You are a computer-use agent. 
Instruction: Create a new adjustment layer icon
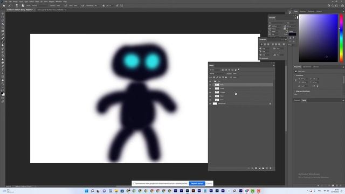pyautogui.click(x=260, y=168)
